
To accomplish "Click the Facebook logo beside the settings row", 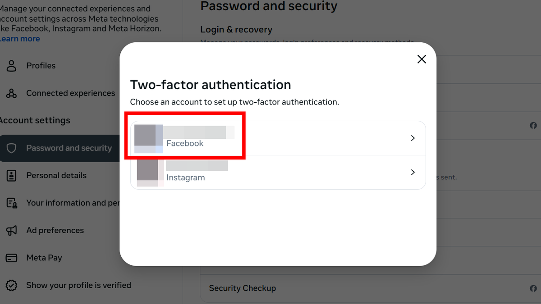I will pyautogui.click(x=533, y=125).
